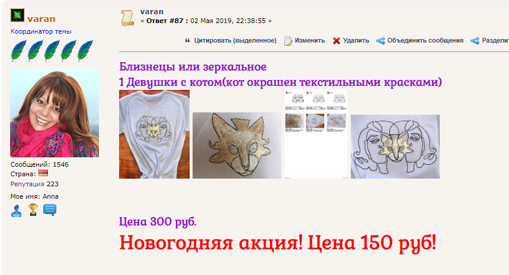Click the Изменить edit page icon
The height and width of the screenshot is (275, 509).
pos(288,41)
